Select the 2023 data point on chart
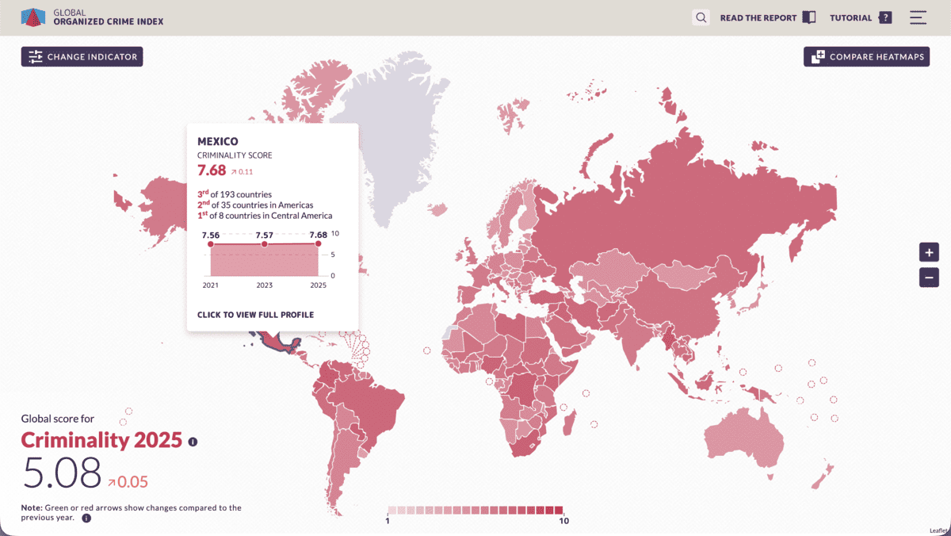The image size is (951, 536). point(265,244)
